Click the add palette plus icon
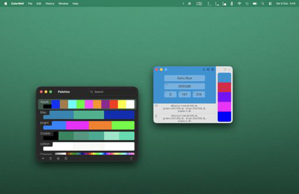The image size is (299, 194). (x=43, y=158)
